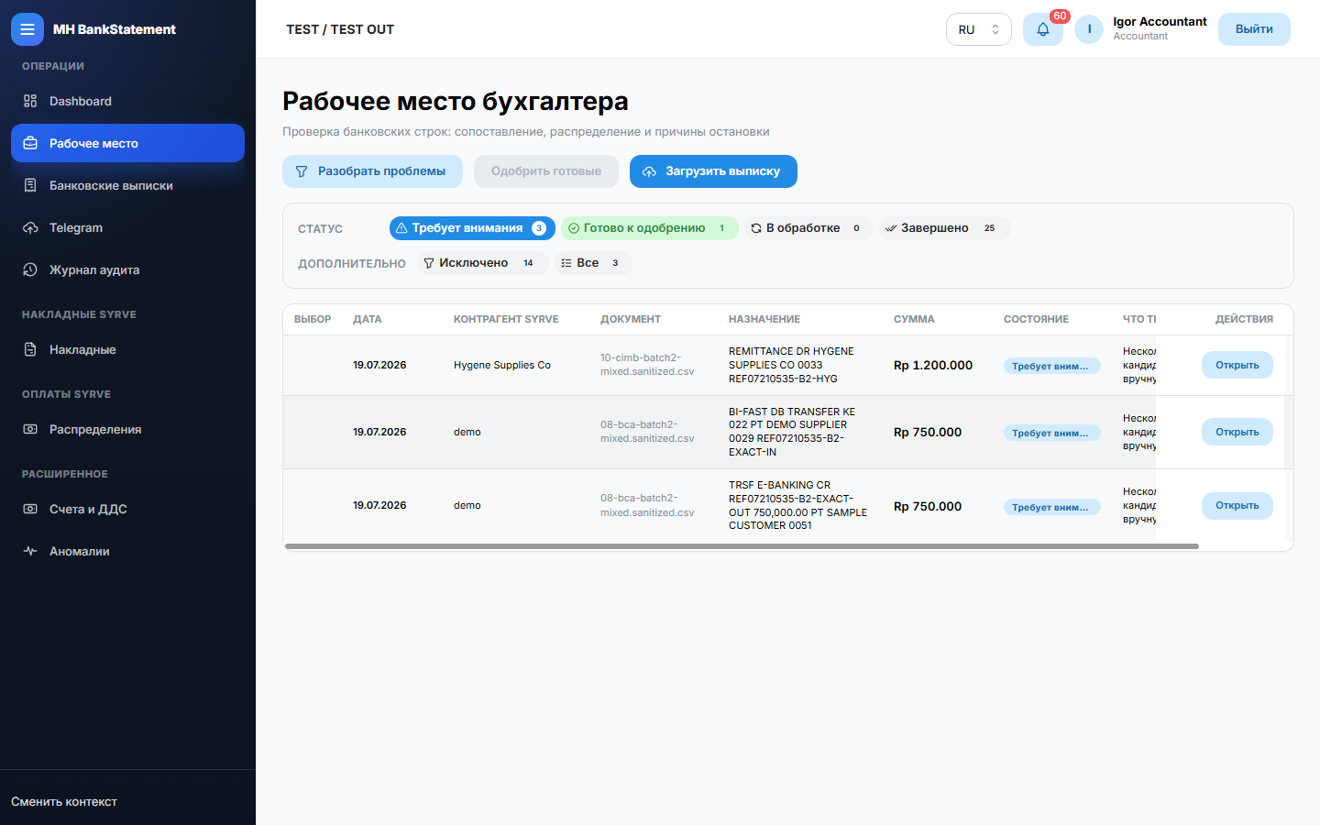The height and width of the screenshot is (825, 1320).
Task: Filter by Исключено chip
Action: 482,263
